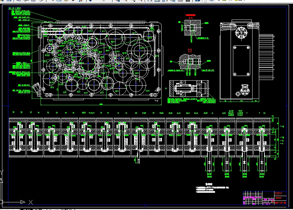
Task: Select the top hatched section detail under the red bar
Action: click(192, 28)
